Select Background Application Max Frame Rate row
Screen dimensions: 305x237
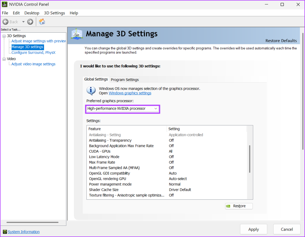coord(167,146)
